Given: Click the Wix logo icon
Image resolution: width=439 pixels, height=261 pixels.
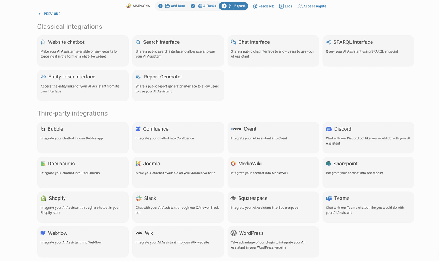Looking at the screenshot, I should pos(139,233).
